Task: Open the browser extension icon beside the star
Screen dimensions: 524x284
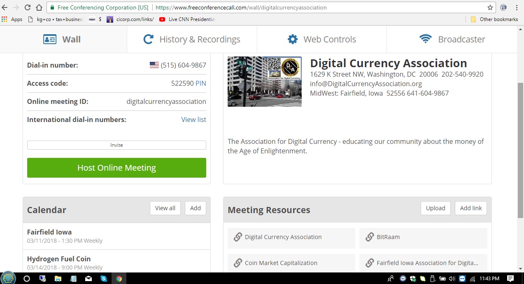Action: pyautogui.click(x=503, y=7)
